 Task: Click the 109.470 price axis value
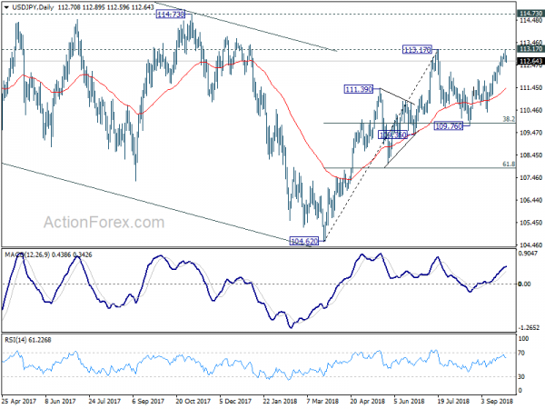point(530,133)
